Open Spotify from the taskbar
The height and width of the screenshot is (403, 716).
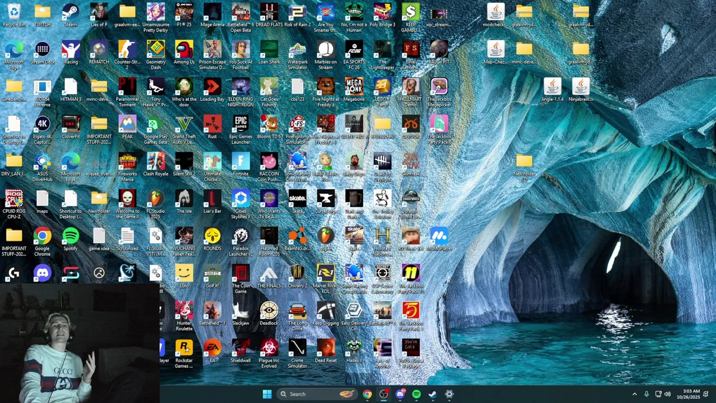(x=416, y=394)
